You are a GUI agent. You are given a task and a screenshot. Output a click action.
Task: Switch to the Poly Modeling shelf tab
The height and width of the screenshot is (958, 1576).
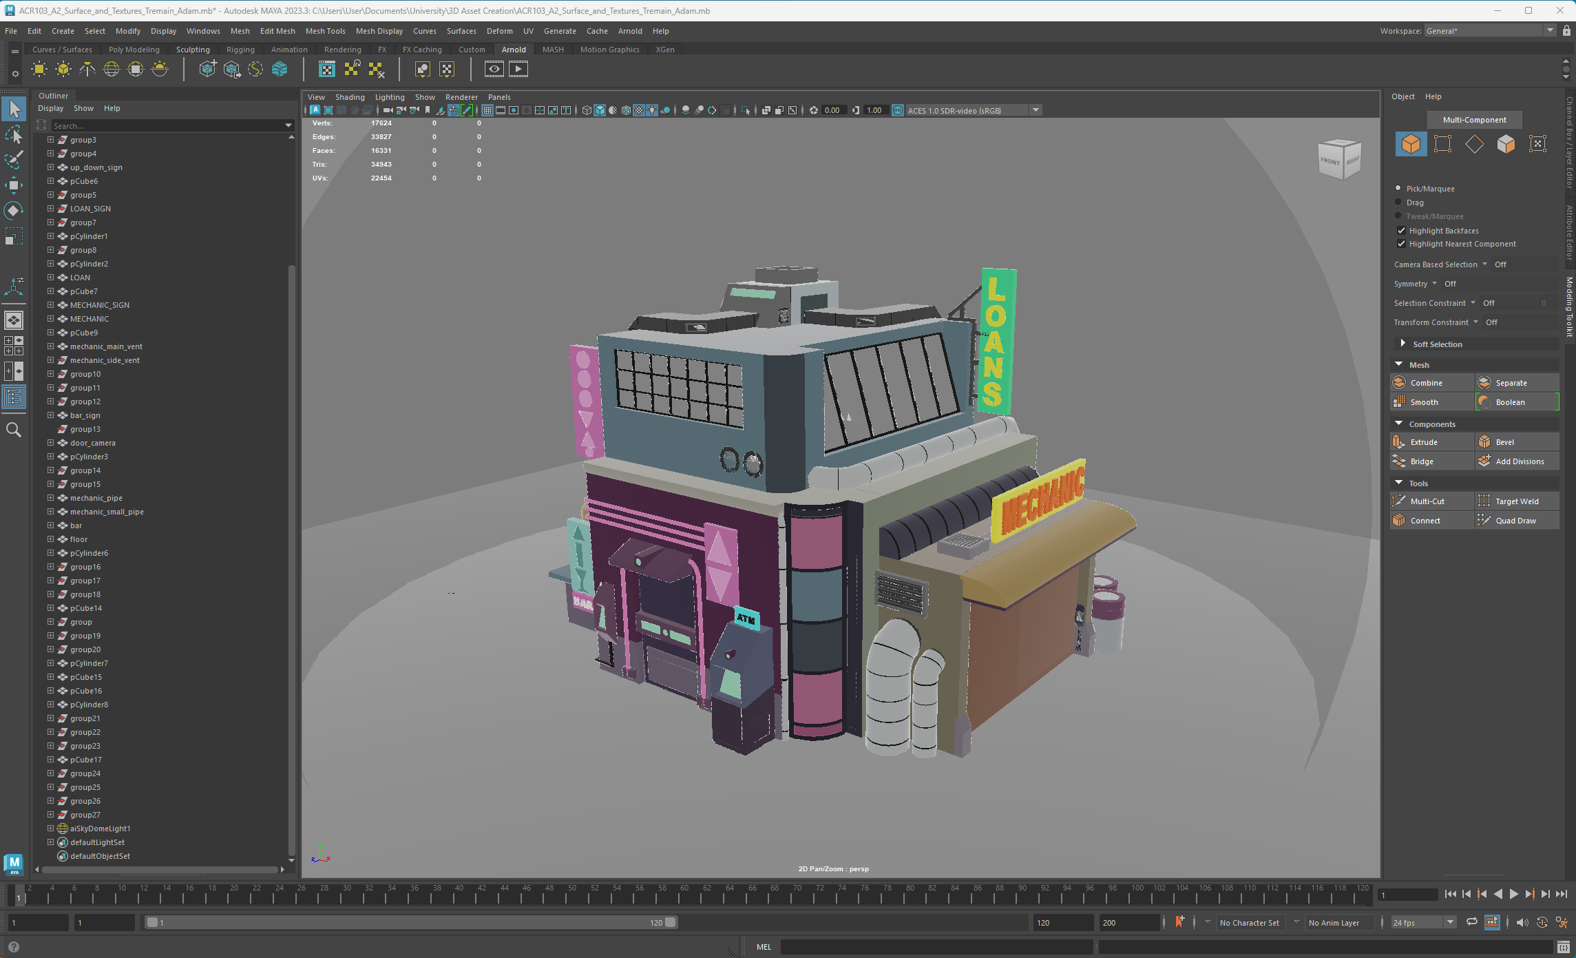pyautogui.click(x=134, y=50)
